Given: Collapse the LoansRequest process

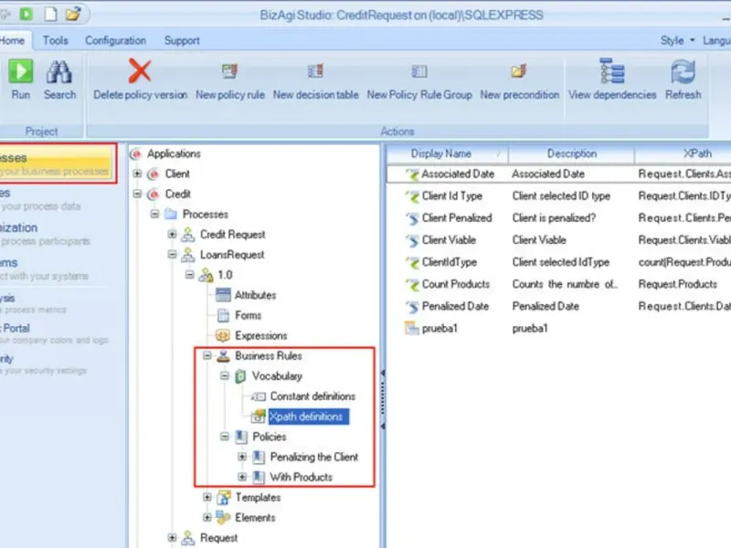Looking at the screenshot, I should click(172, 254).
